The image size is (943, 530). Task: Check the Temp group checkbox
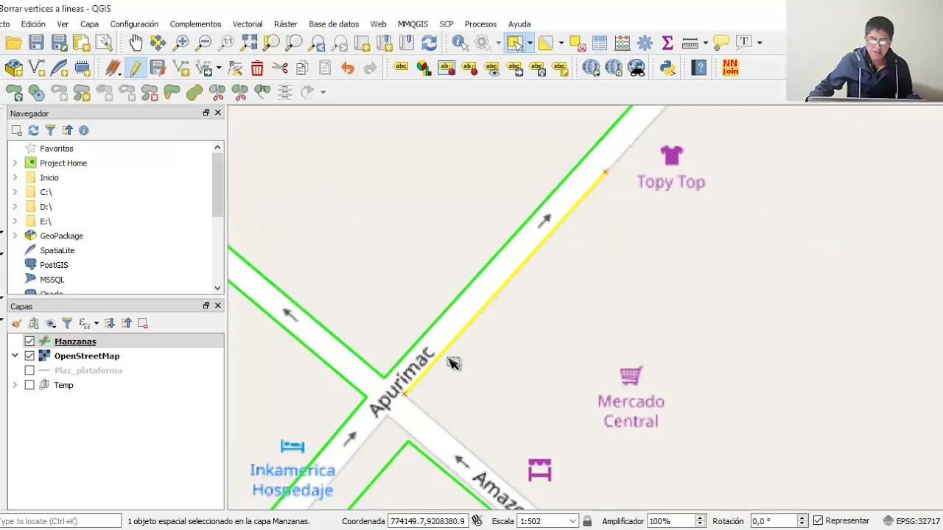(x=29, y=385)
